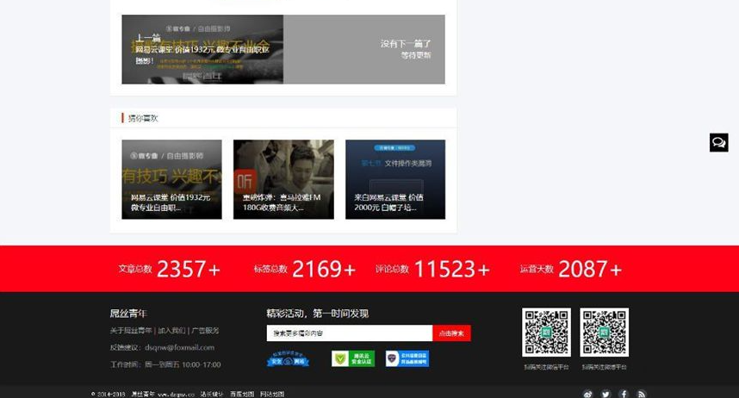Screen dimensions: 739x398
Task: Open the 广告服务 footer link
Action: click(205, 331)
